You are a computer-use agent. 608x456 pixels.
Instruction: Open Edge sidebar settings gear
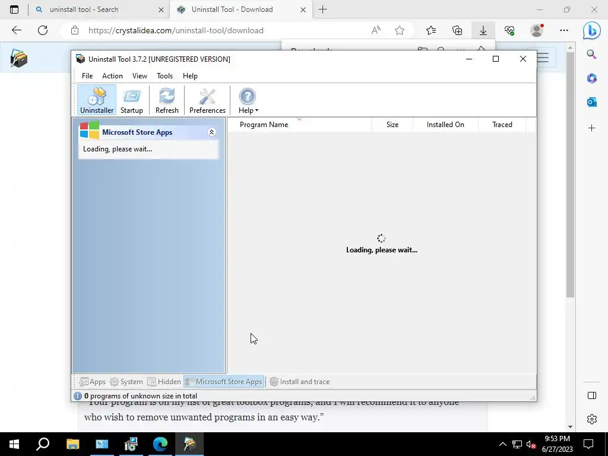pos(592,419)
